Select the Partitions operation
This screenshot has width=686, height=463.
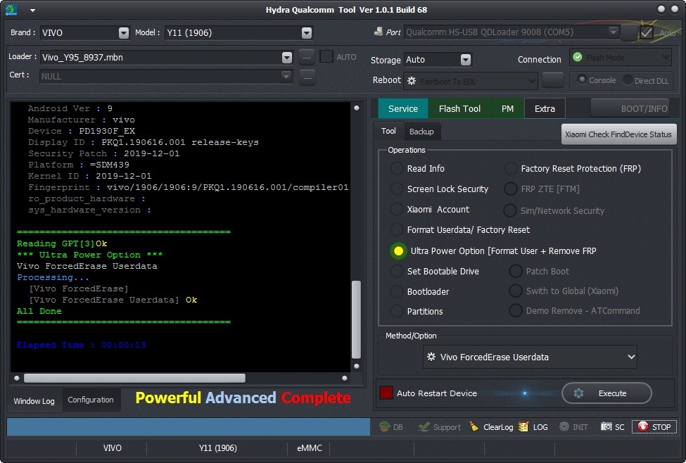[x=397, y=311]
